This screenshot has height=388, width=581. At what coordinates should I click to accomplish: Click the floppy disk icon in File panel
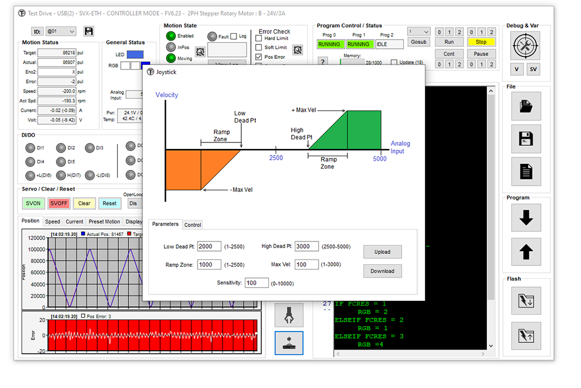point(526,139)
